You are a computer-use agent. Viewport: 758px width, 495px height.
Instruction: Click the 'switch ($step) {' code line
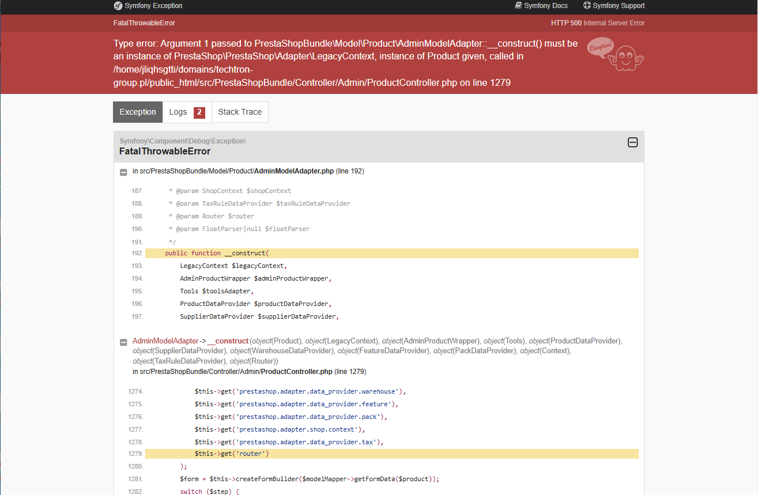[x=209, y=492]
